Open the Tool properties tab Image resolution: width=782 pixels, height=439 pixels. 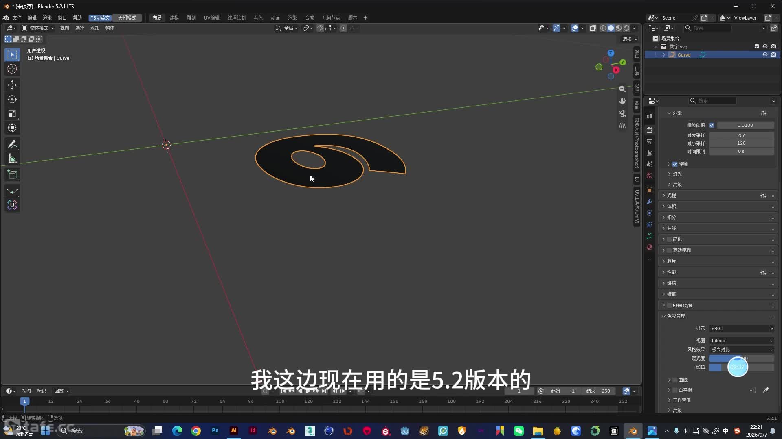[650, 116]
